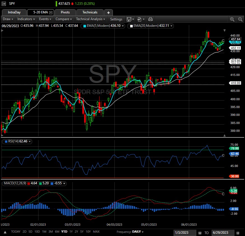Zoom out using the magnifier minus icon
This screenshot has height=236, width=245.
(240, 19)
